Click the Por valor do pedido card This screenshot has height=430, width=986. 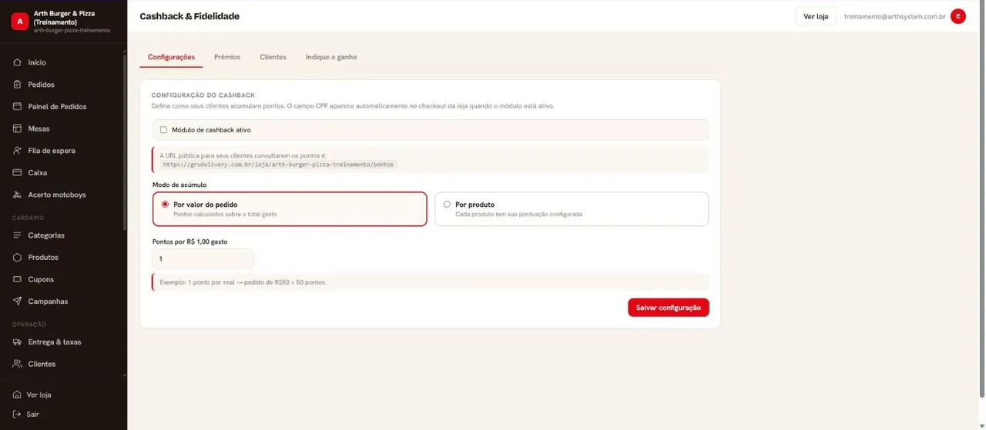(290, 209)
